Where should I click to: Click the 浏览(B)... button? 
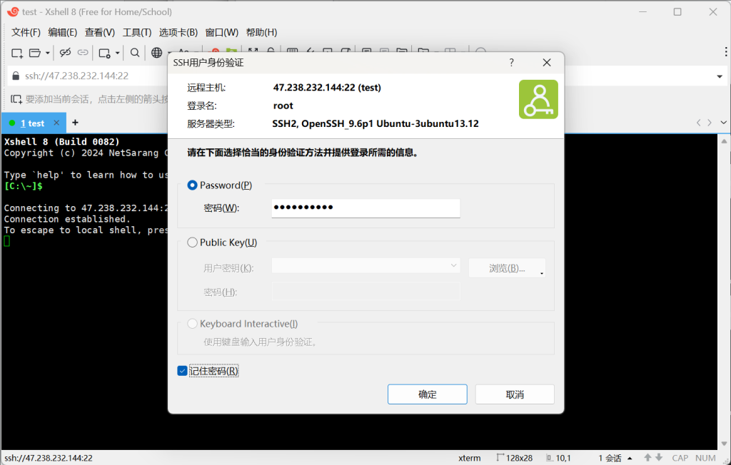pyautogui.click(x=507, y=268)
